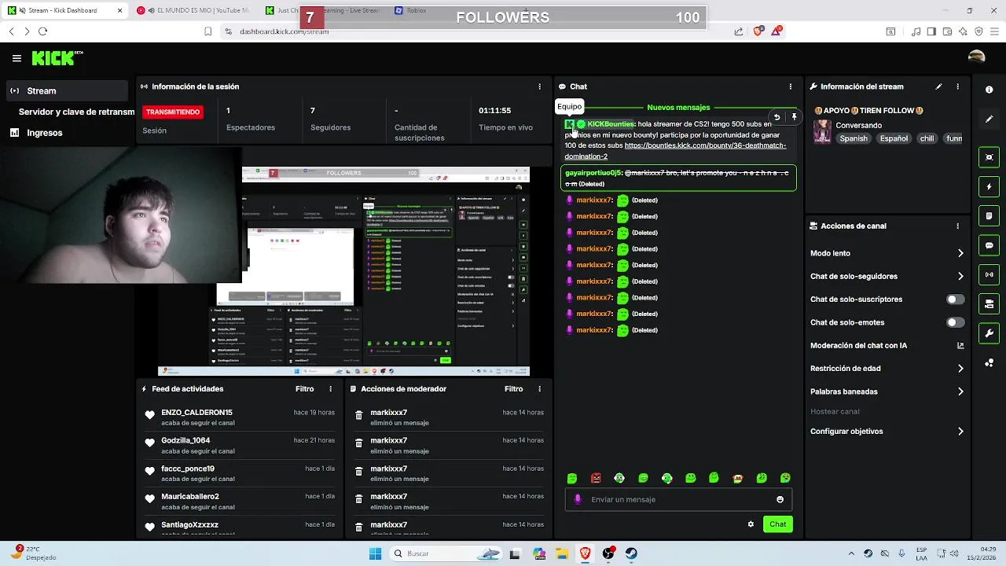
Task: Click the TRANSMITIENDO status badge
Action: (x=173, y=112)
